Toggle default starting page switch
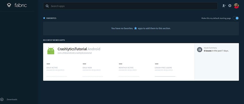The height and width of the screenshot is (104, 244). click(x=236, y=18)
